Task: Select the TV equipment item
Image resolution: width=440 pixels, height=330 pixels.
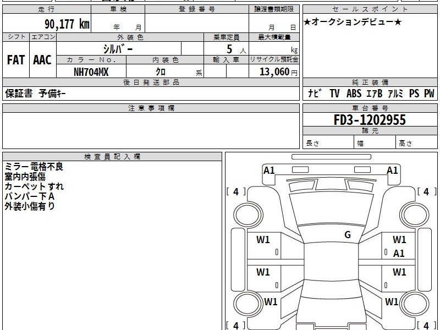Action: coord(334,94)
